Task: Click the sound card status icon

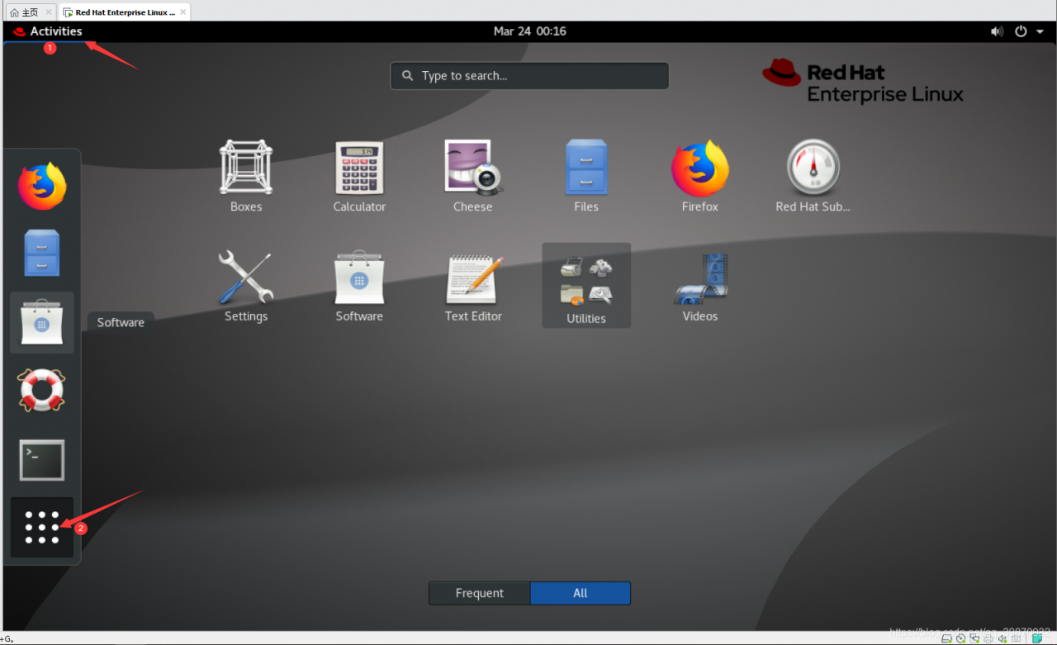Action: point(1002,638)
